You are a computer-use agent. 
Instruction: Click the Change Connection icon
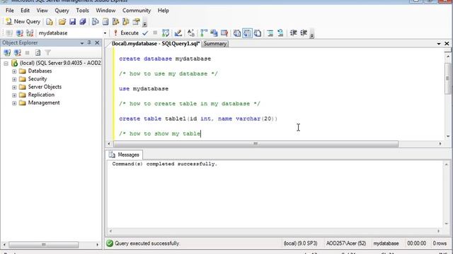pos(30,33)
